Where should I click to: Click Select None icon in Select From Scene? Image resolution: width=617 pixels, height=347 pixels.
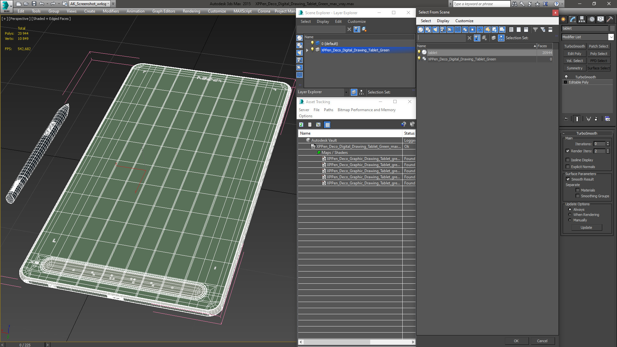518,30
